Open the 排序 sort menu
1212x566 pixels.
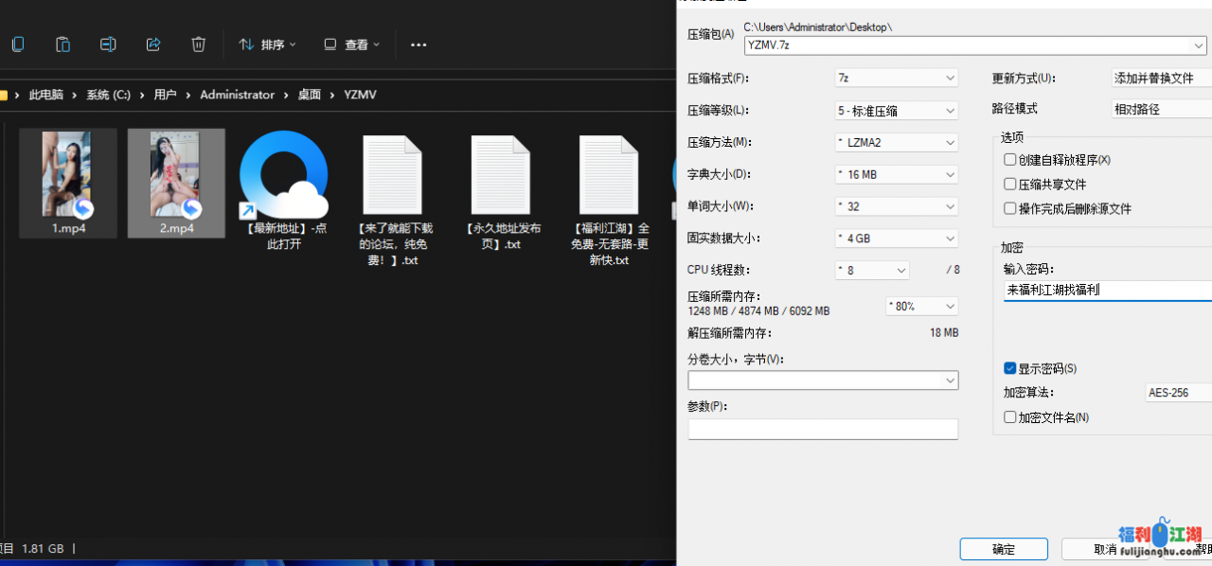[267, 44]
